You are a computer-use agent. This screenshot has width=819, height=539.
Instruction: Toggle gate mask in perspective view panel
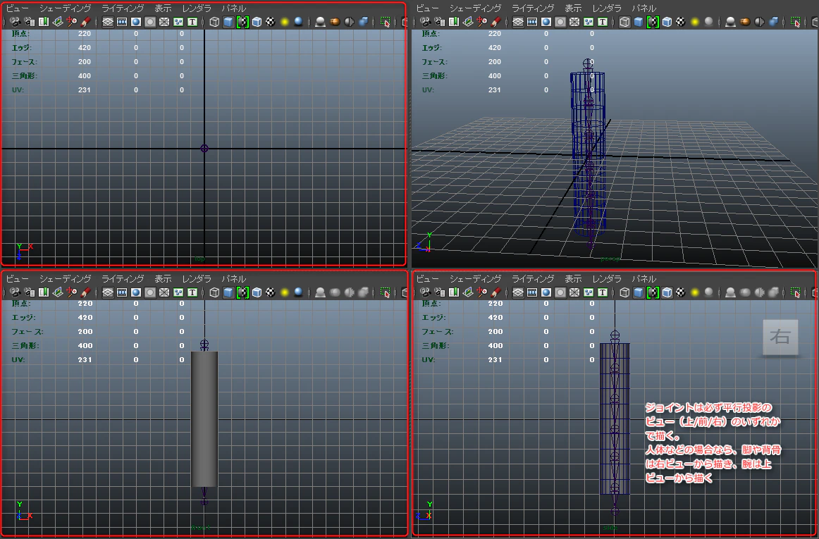pos(560,22)
